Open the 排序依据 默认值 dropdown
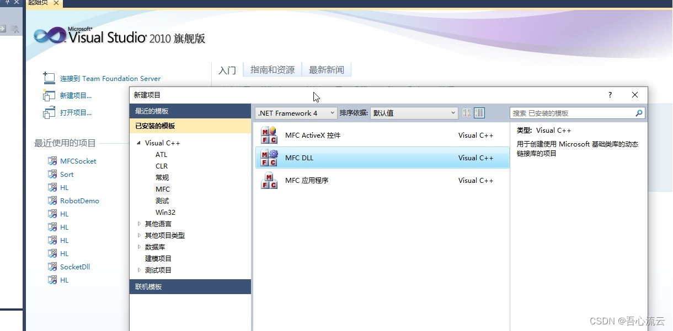The image size is (673, 331). (414, 113)
